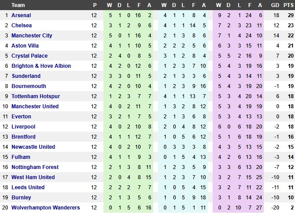This screenshot has height=213, width=295.
Task: Click the GD column header
Action: click(x=276, y=5)
